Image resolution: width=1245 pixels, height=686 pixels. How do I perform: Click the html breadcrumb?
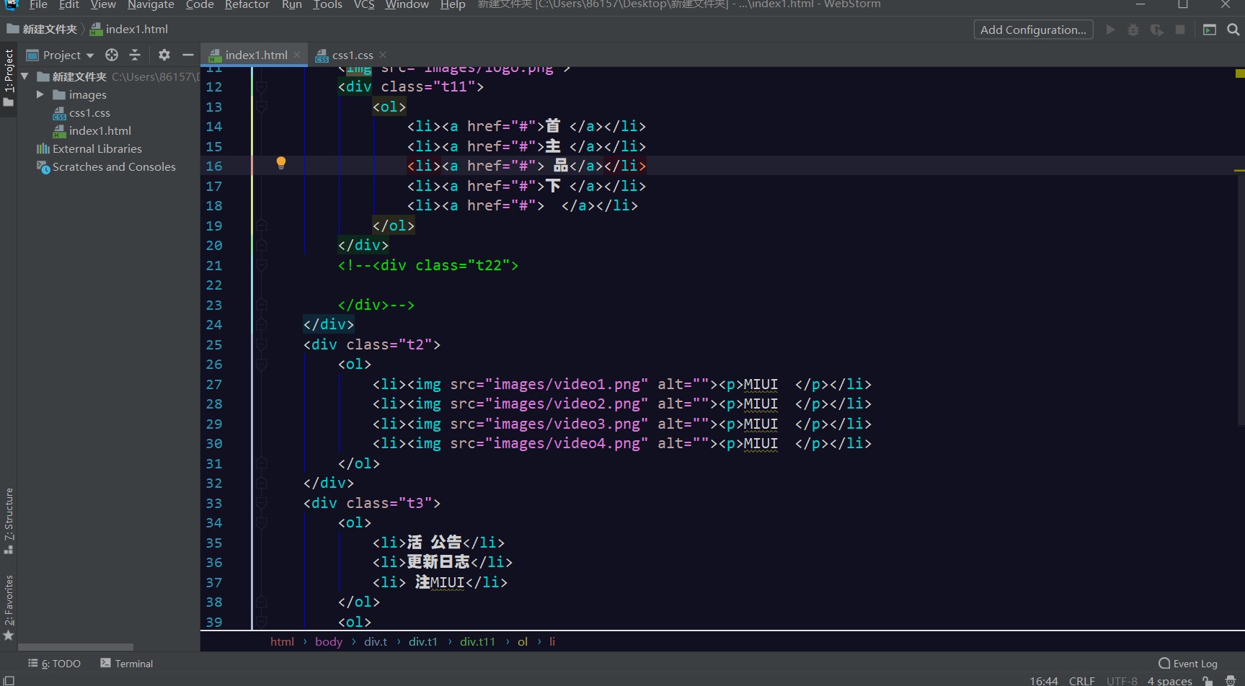282,641
